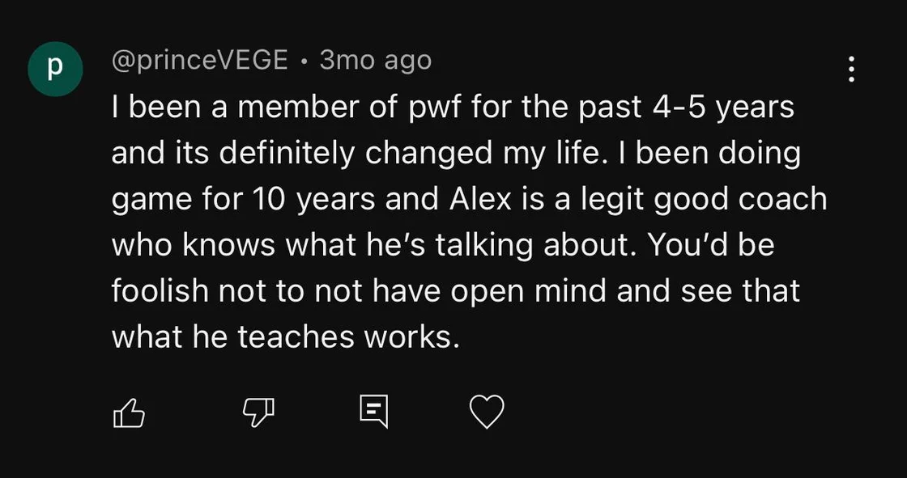This screenshot has height=478, width=907.
Task: Reply to princeVEGE's comment
Action: coord(373,412)
